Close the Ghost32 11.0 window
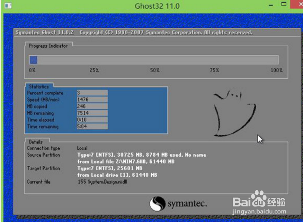Image resolution: width=303 pixels, height=222 pixels. [297, 4]
